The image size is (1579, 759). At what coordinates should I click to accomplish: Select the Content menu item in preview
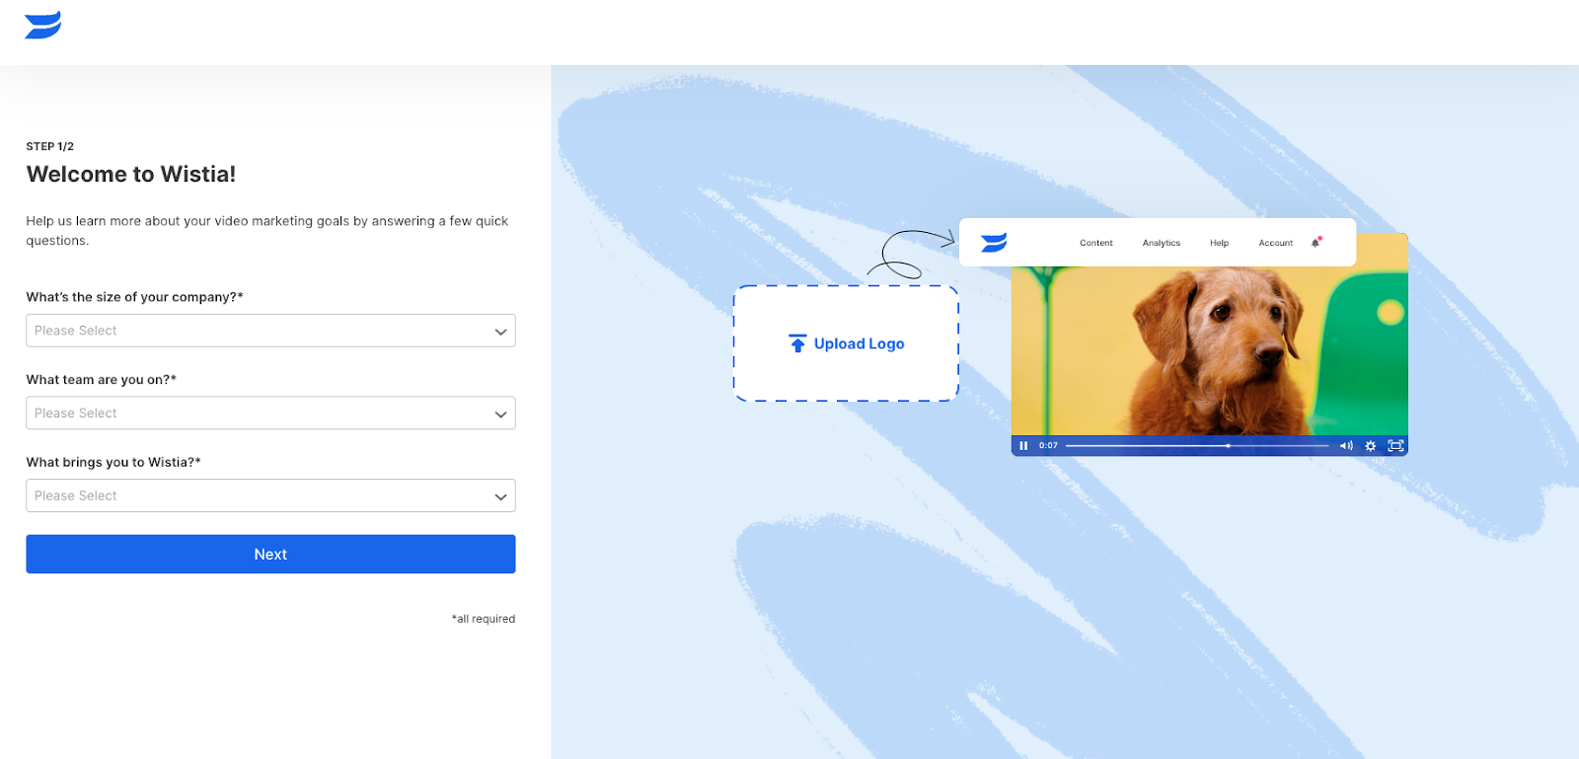click(1095, 243)
